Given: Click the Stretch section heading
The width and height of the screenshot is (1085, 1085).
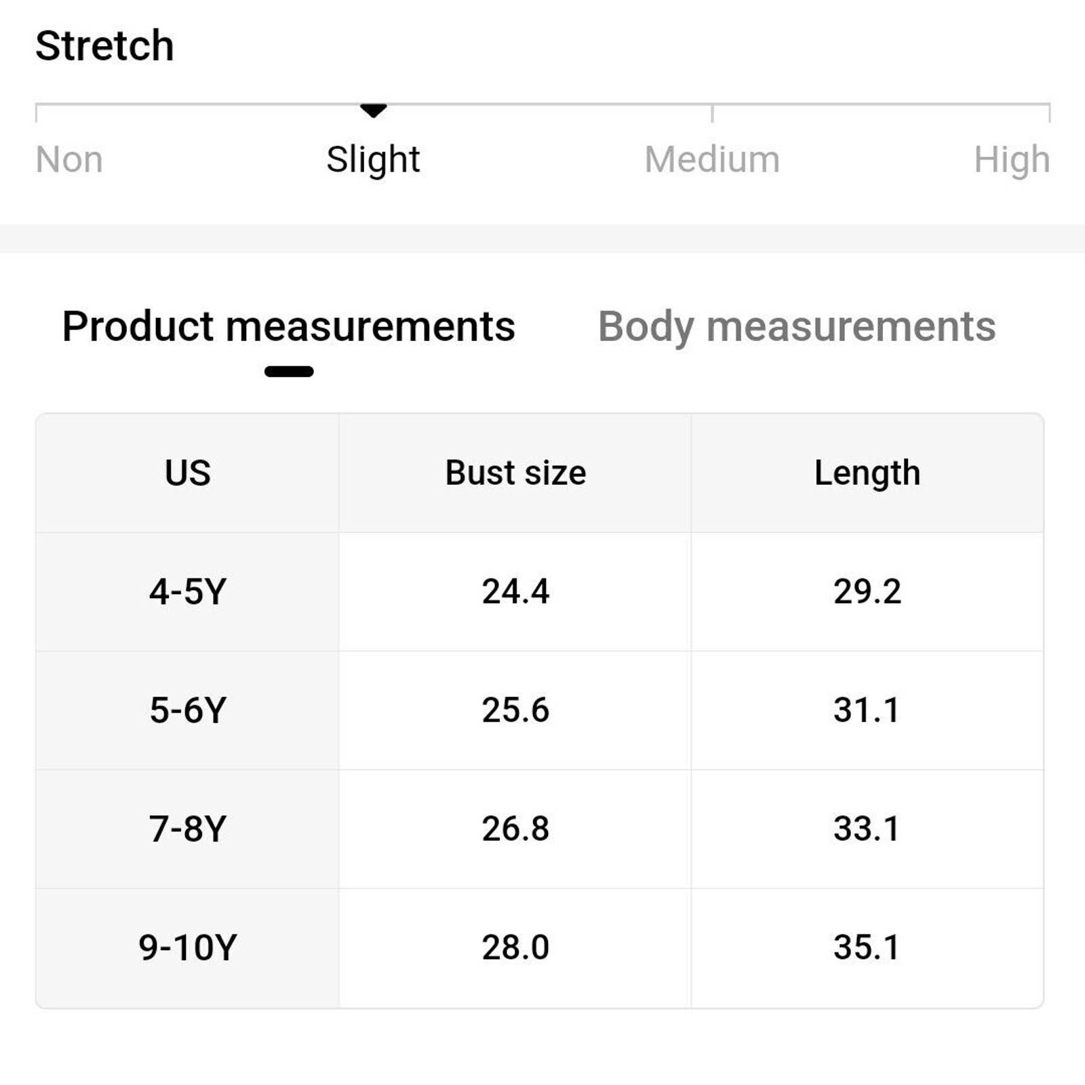Looking at the screenshot, I should coord(104,46).
